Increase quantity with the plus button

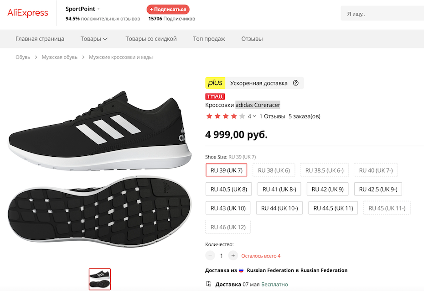pos(233,256)
